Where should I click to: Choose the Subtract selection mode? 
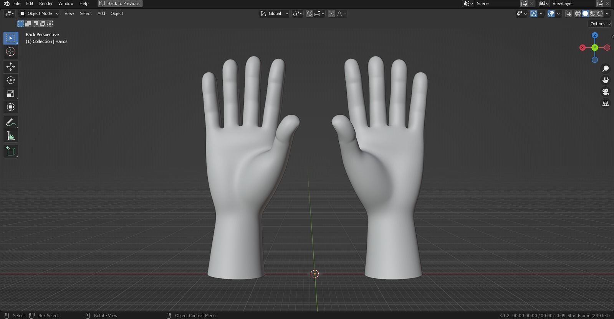(35, 24)
